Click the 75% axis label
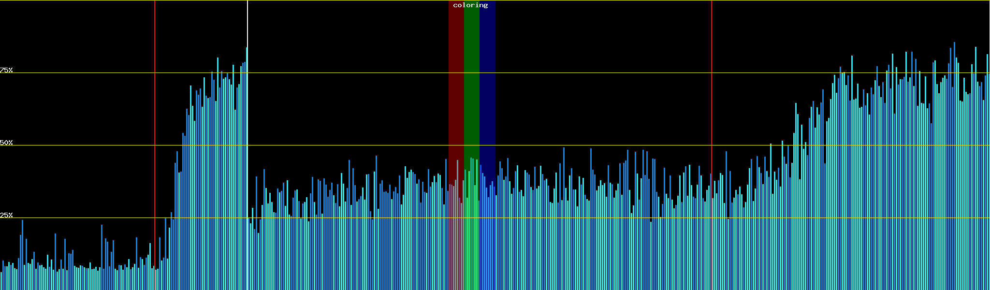The image size is (990, 290). point(6,70)
